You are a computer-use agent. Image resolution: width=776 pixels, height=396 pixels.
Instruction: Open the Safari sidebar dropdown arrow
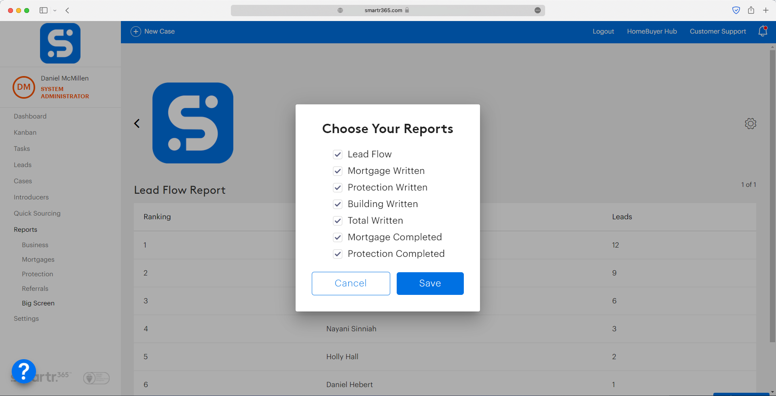(55, 11)
